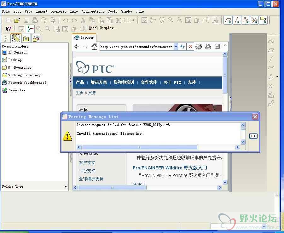Toggle spin center in second toolbar row
The image size is (284, 233).
30,29
